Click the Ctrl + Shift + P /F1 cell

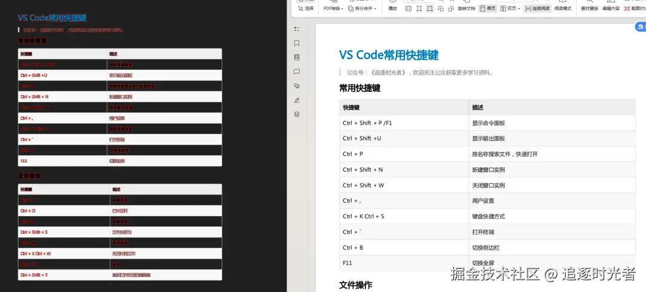point(404,123)
